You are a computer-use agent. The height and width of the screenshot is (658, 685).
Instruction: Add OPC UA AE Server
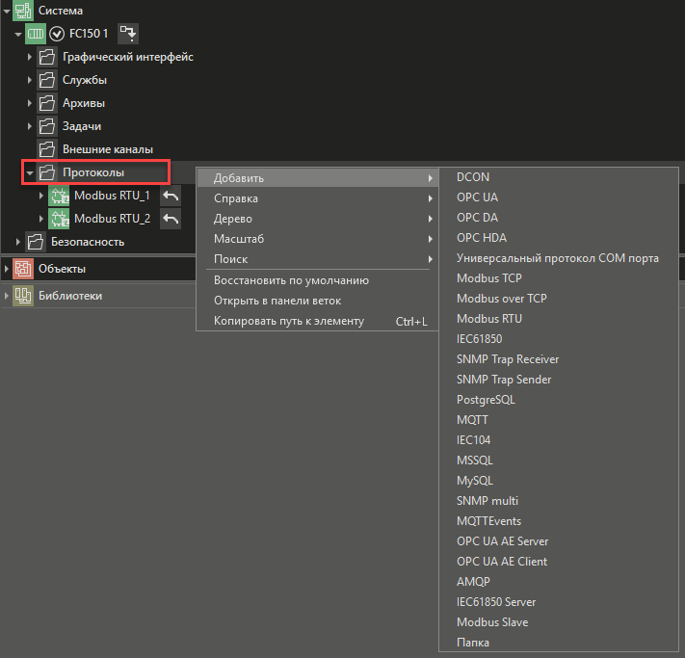559,541
